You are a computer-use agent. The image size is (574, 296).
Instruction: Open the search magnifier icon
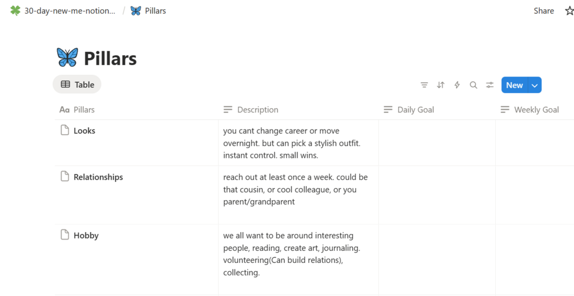473,85
